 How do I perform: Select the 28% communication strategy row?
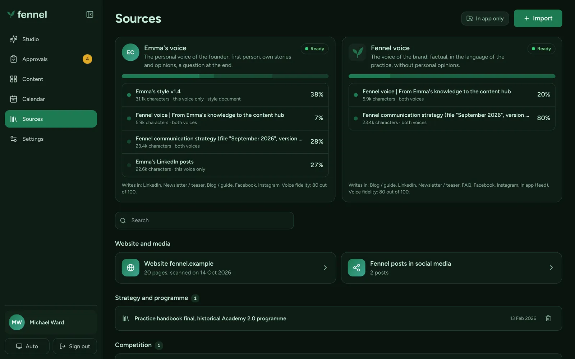click(225, 142)
